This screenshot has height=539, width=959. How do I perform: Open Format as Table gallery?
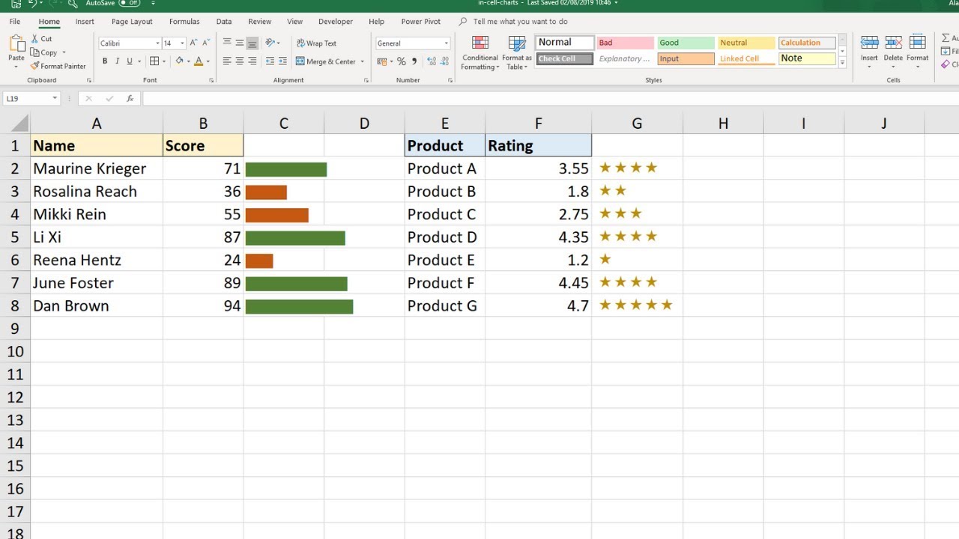coord(517,53)
